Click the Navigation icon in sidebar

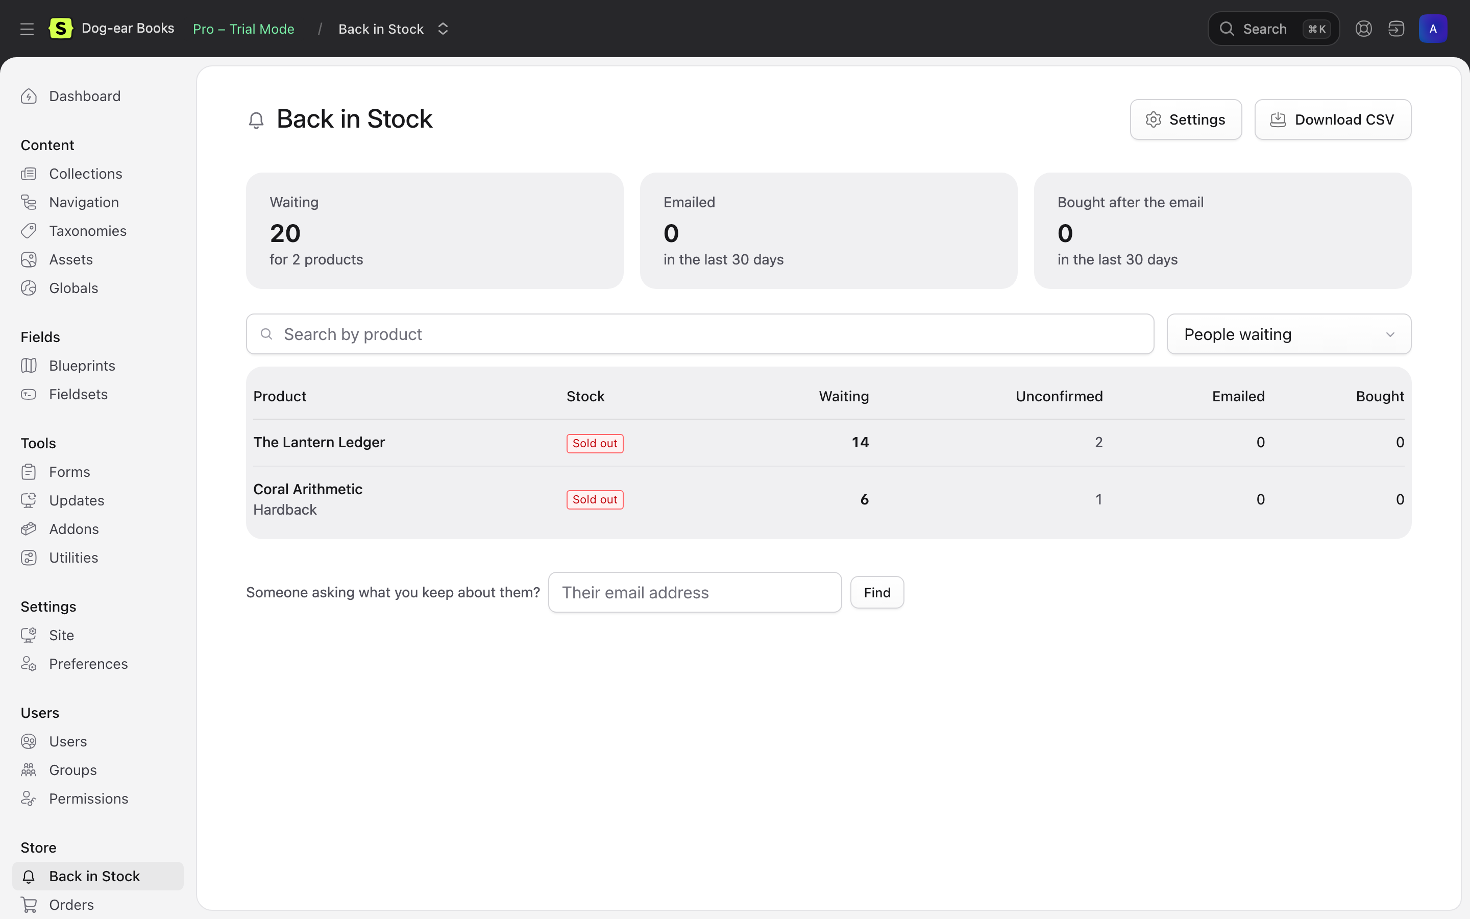29,202
